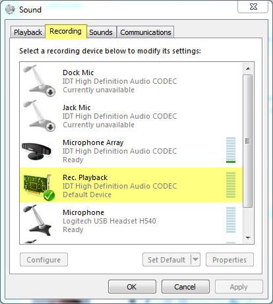Click the Cancel button
The image size is (273, 304).
coord(185,287)
